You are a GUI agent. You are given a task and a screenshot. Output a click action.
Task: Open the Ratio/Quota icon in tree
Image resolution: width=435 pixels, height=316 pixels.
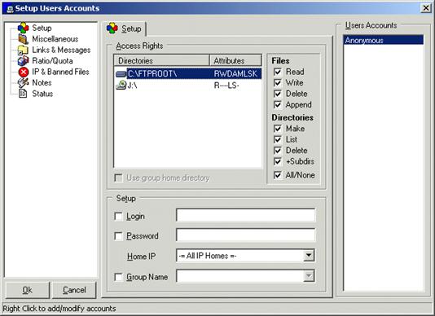pyautogui.click(x=23, y=61)
